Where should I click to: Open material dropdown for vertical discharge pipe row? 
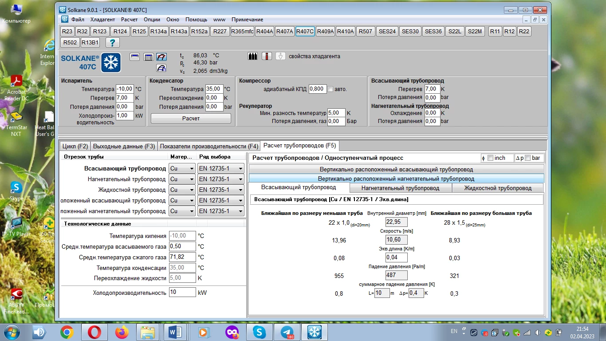(182, 211)
